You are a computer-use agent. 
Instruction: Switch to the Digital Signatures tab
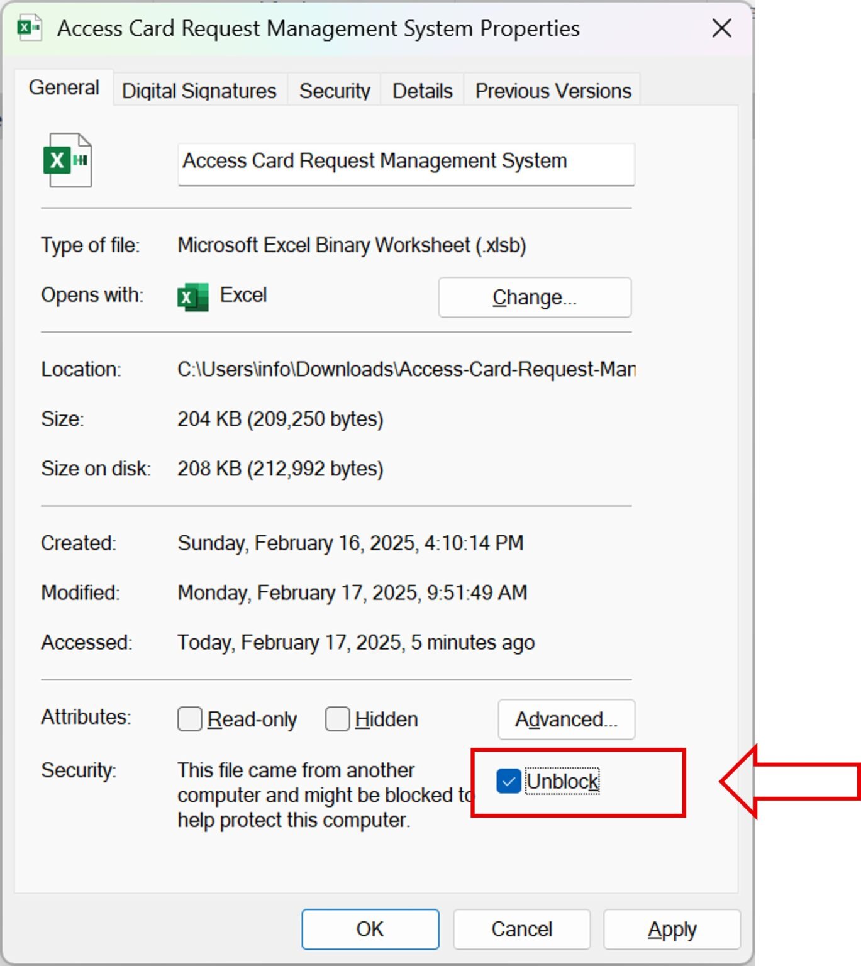[x=199, y=90]
